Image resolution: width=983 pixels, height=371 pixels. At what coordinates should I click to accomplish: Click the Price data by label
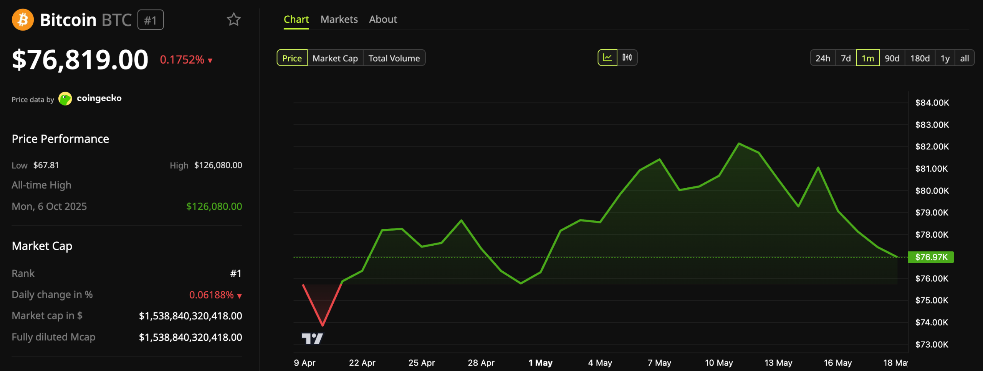[33, 100]
